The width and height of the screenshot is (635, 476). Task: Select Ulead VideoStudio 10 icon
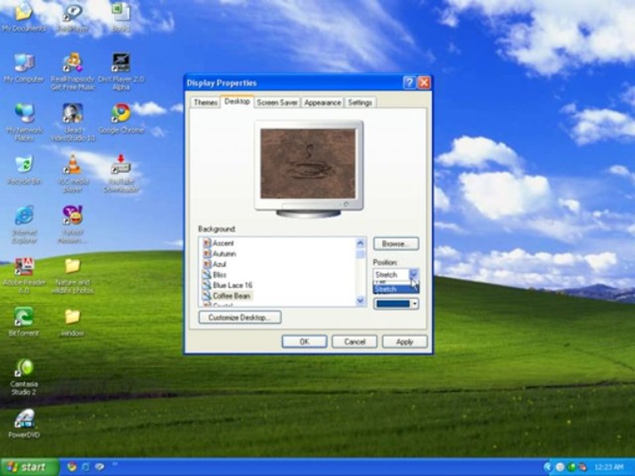(x=73, y=122)
